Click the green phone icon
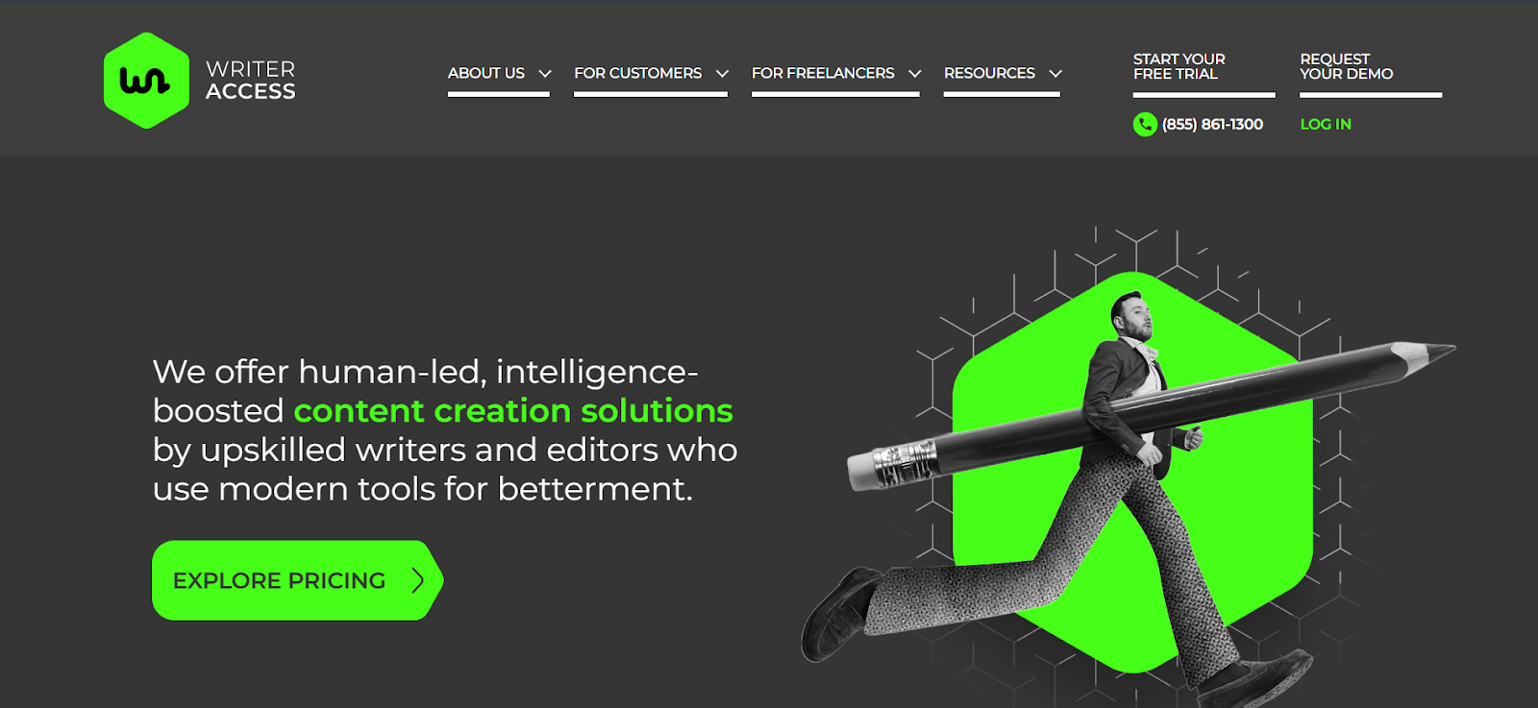This screenshot has width=1538, height=708. (x=1145, y=124)
